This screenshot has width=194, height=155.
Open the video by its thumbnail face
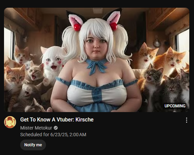pyautogui.click(x=96, y=48)
